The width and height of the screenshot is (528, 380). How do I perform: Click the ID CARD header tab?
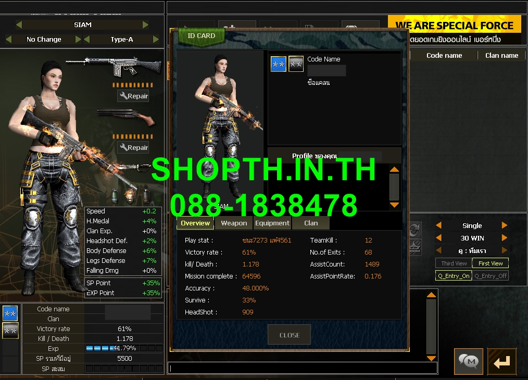pyautogui.click(x=202, y=36)
